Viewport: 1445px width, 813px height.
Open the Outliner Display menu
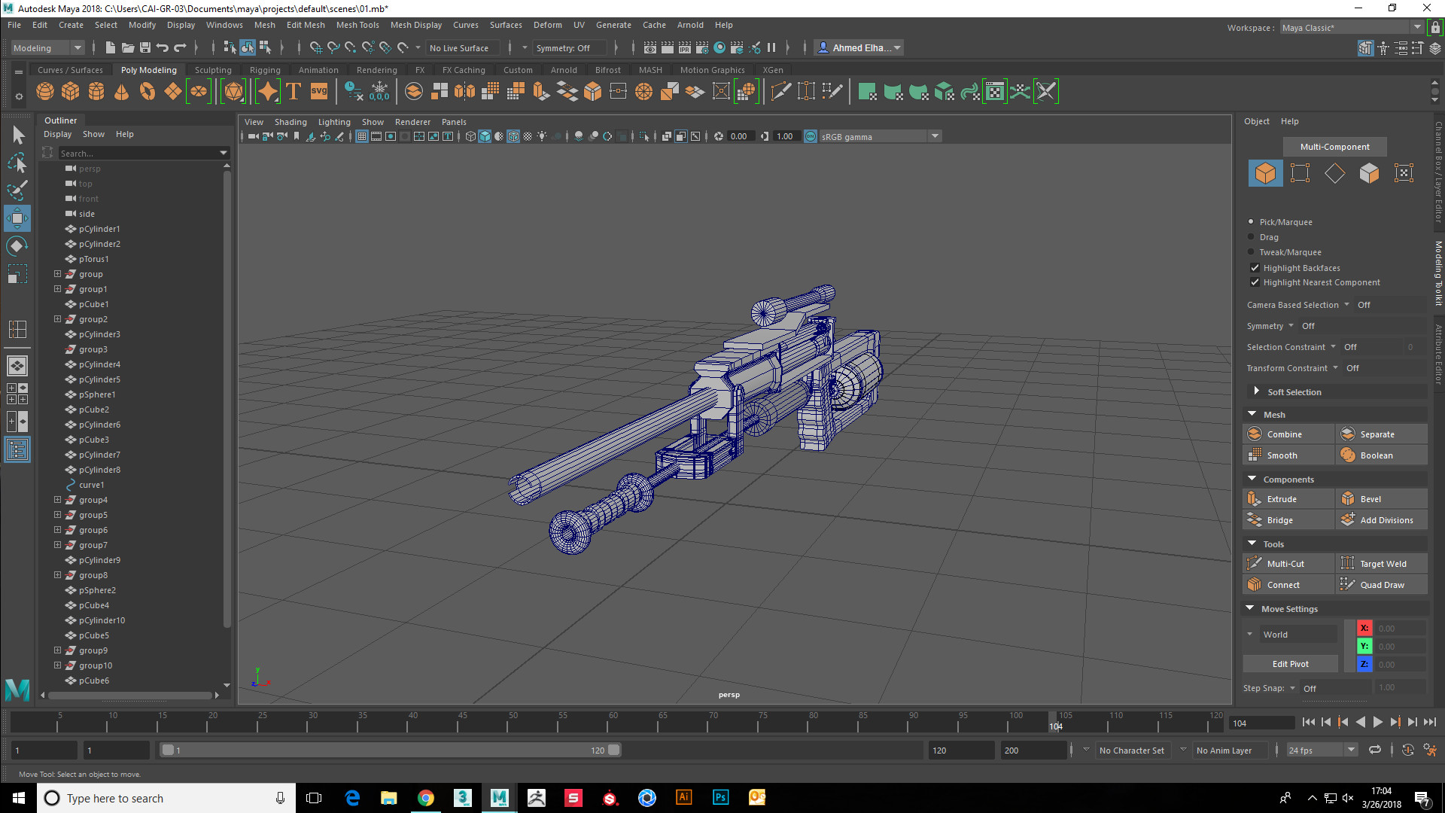(x=58, y=134)
